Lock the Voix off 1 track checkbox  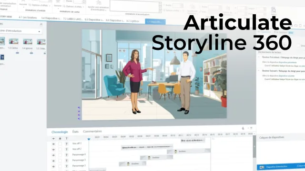tap(60, 144)
